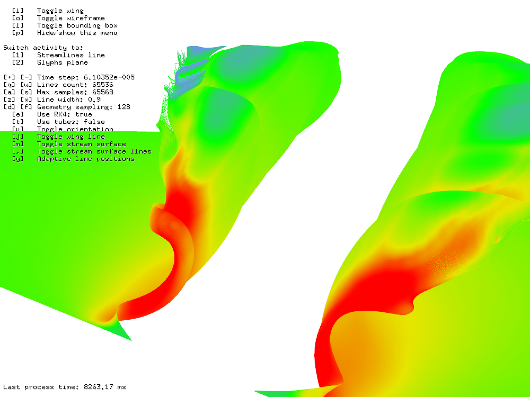The width and height of the screenshot is (530, 397).
Task: Click the Last process time readout
Action: [x=65, y=387]
